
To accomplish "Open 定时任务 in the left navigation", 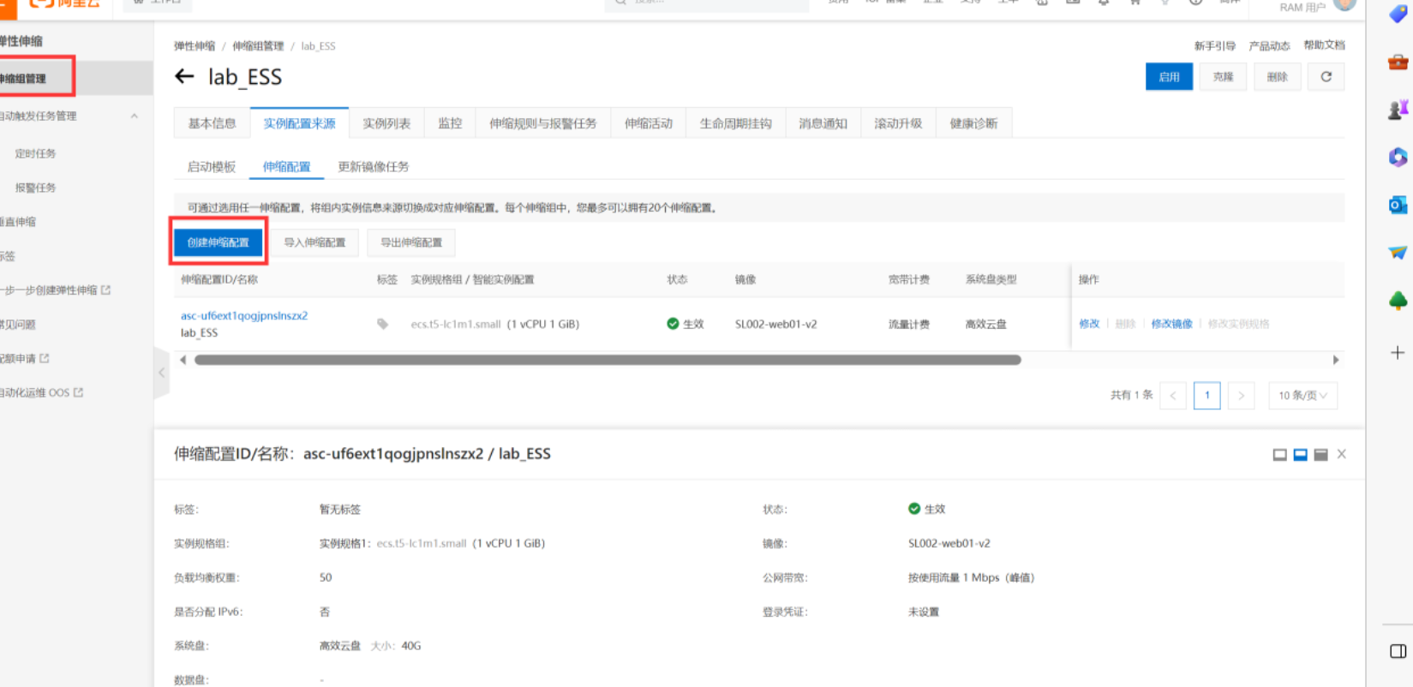I will pyautogui.click(x=35, y=153).
